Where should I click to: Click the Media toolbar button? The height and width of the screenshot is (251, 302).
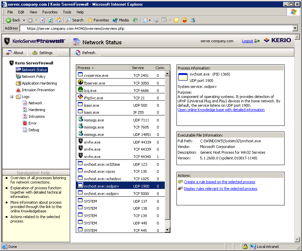pos(121,20)
